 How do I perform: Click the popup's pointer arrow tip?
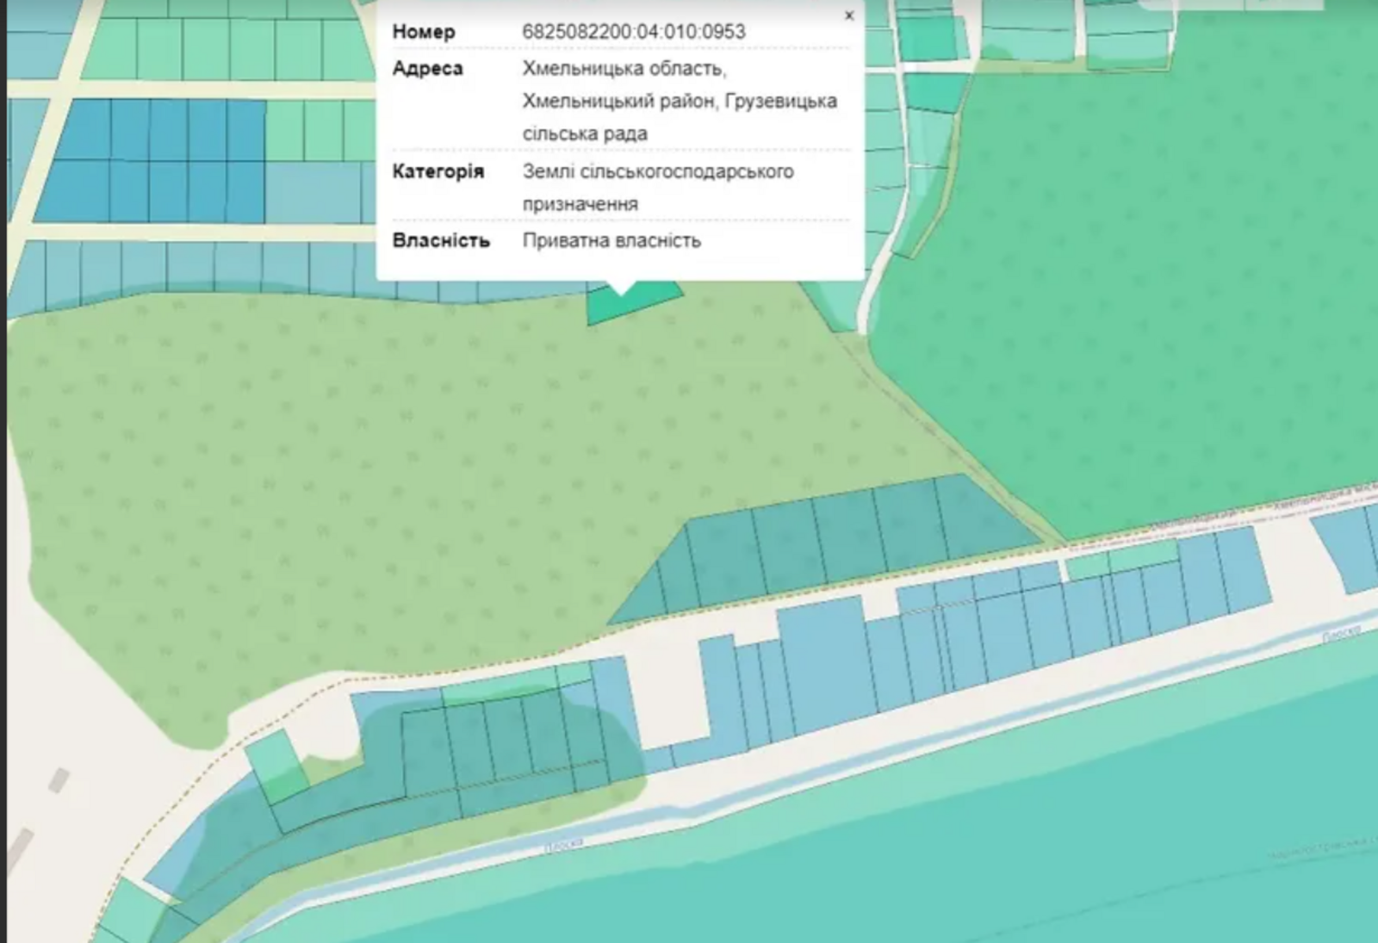click(x=622, y=291)
